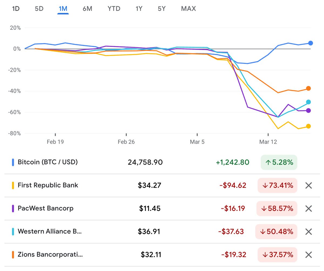Click the yellow First Republic endpoint dot
This screenshot has height=271, width=324.
(x=308, y=126)
